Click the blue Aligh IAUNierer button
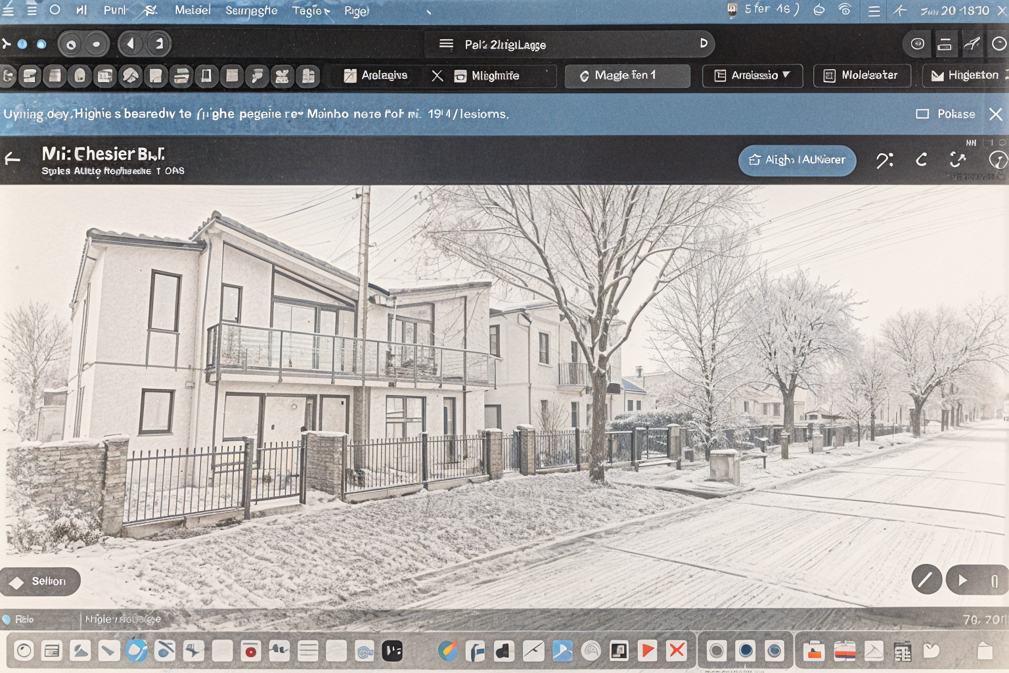The image size is (1009, 673). 797,160
